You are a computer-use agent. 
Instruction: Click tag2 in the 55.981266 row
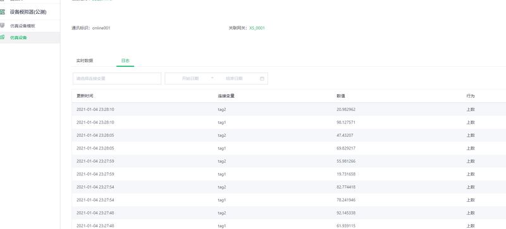[222, 161]
